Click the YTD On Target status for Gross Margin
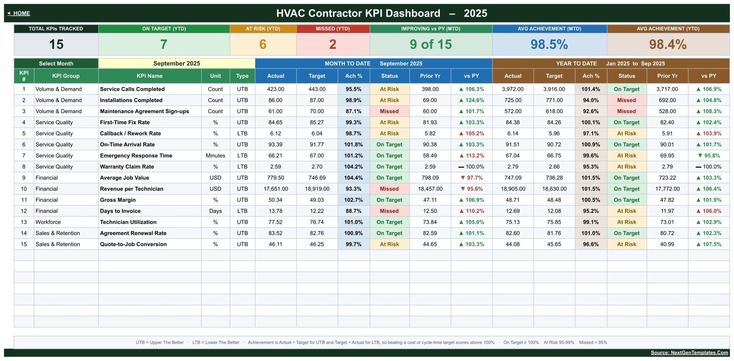The image size is (734, 361). [x=627, y=200]
